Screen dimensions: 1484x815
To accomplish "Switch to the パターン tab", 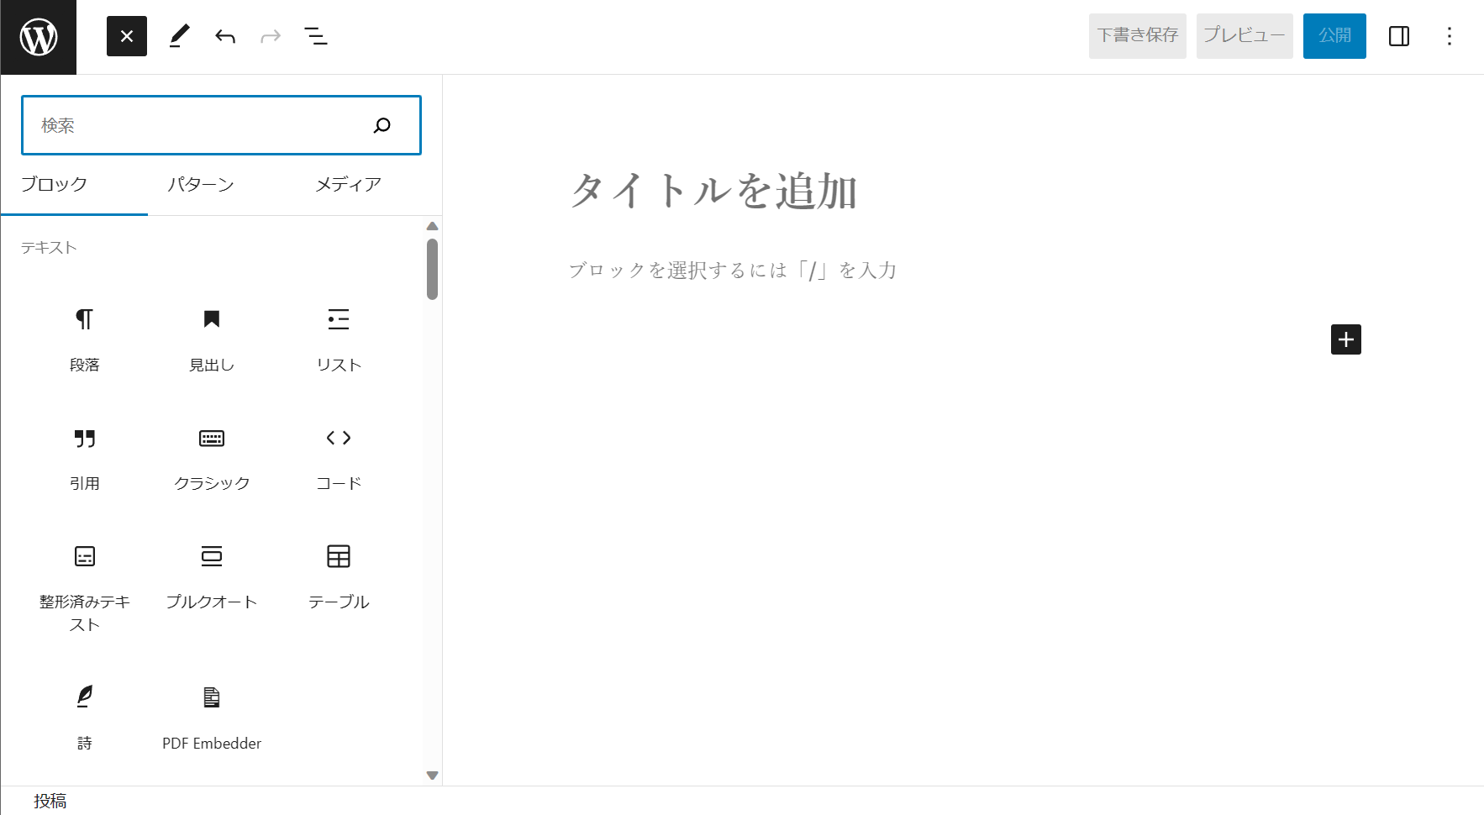I will pyautogui.click(x=200, y=185).
